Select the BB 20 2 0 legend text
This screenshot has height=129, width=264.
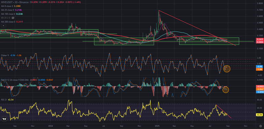[x=6, y=17]
